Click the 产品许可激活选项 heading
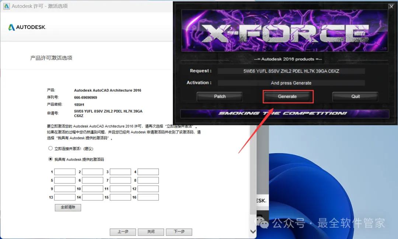398x239 pixels. tap(51, 58)
